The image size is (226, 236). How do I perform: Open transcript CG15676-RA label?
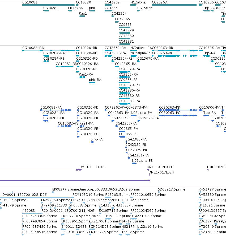point(148,58)
